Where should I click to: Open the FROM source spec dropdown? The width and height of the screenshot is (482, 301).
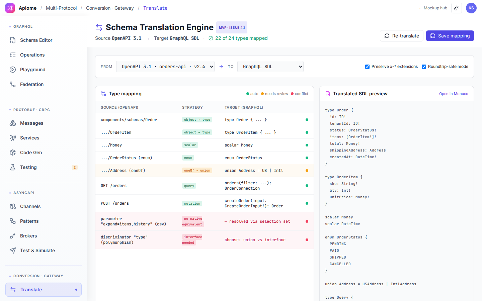pos(165,67)
